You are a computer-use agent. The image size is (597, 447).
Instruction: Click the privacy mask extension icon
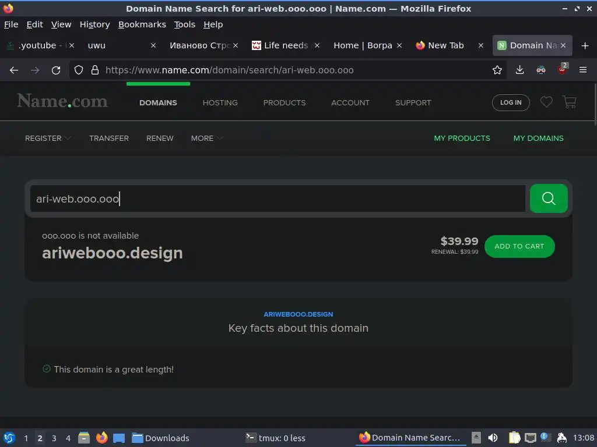pyautogui.click(x=540, y=70)
